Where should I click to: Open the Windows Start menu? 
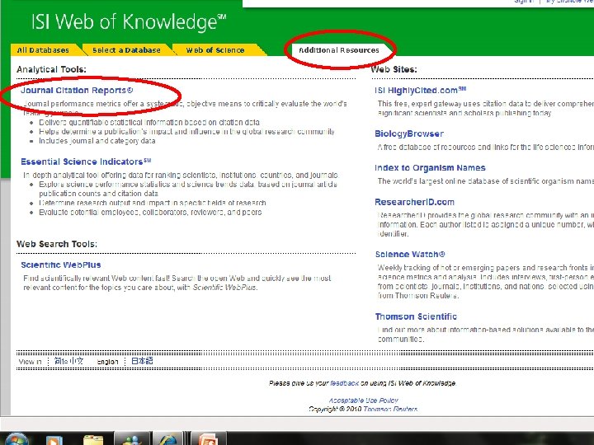click(x=16, y=439)
